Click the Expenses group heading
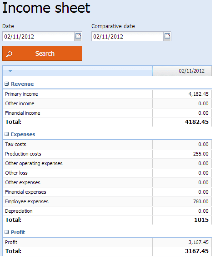The width and height of the screenshot is (215, 259). [23, 134]
